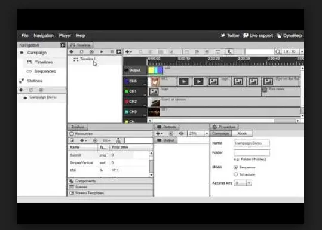Open the Twitter link
Viewport: 322px width, 230px height.
tap(230, 35)
